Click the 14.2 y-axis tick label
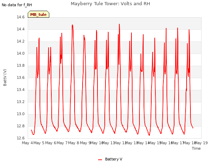 click(20, 41)
